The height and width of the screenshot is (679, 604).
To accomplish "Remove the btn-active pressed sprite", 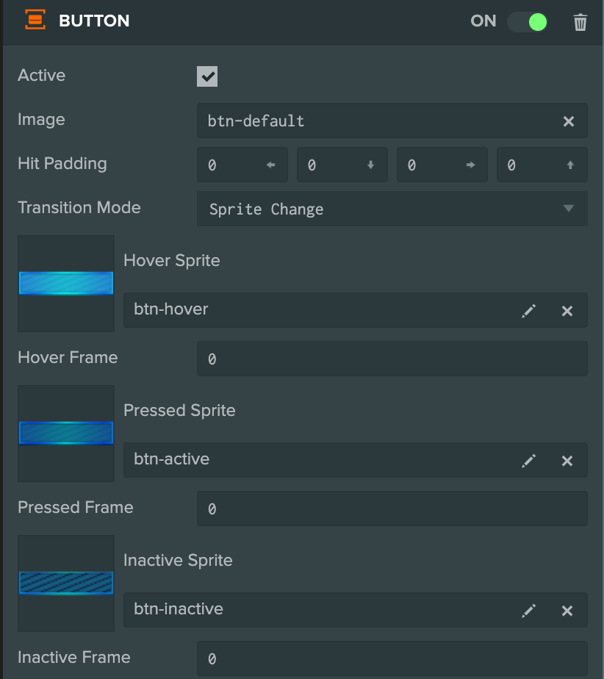I will pos(567,460).
